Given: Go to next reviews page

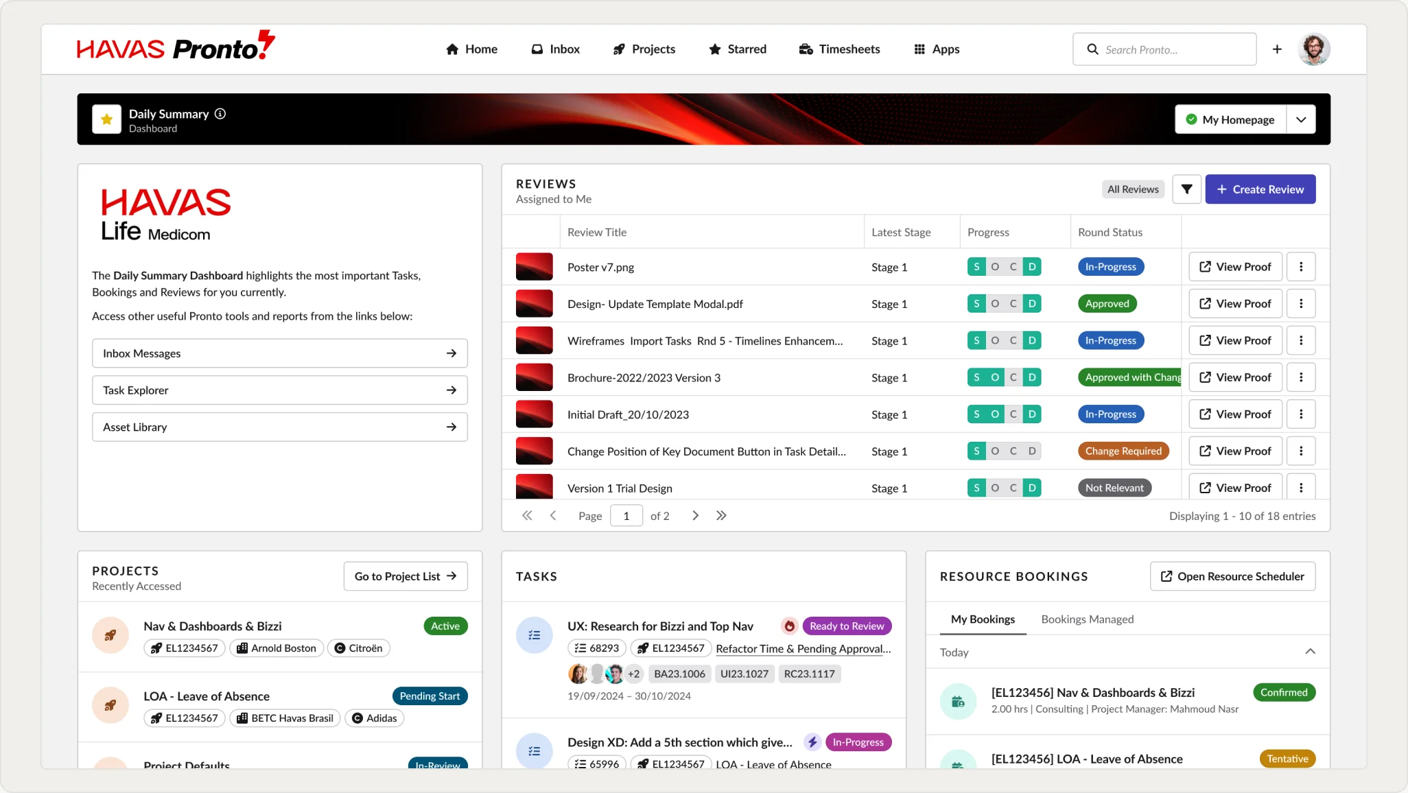Looking at the screenshot, I should tap(695, 516).
